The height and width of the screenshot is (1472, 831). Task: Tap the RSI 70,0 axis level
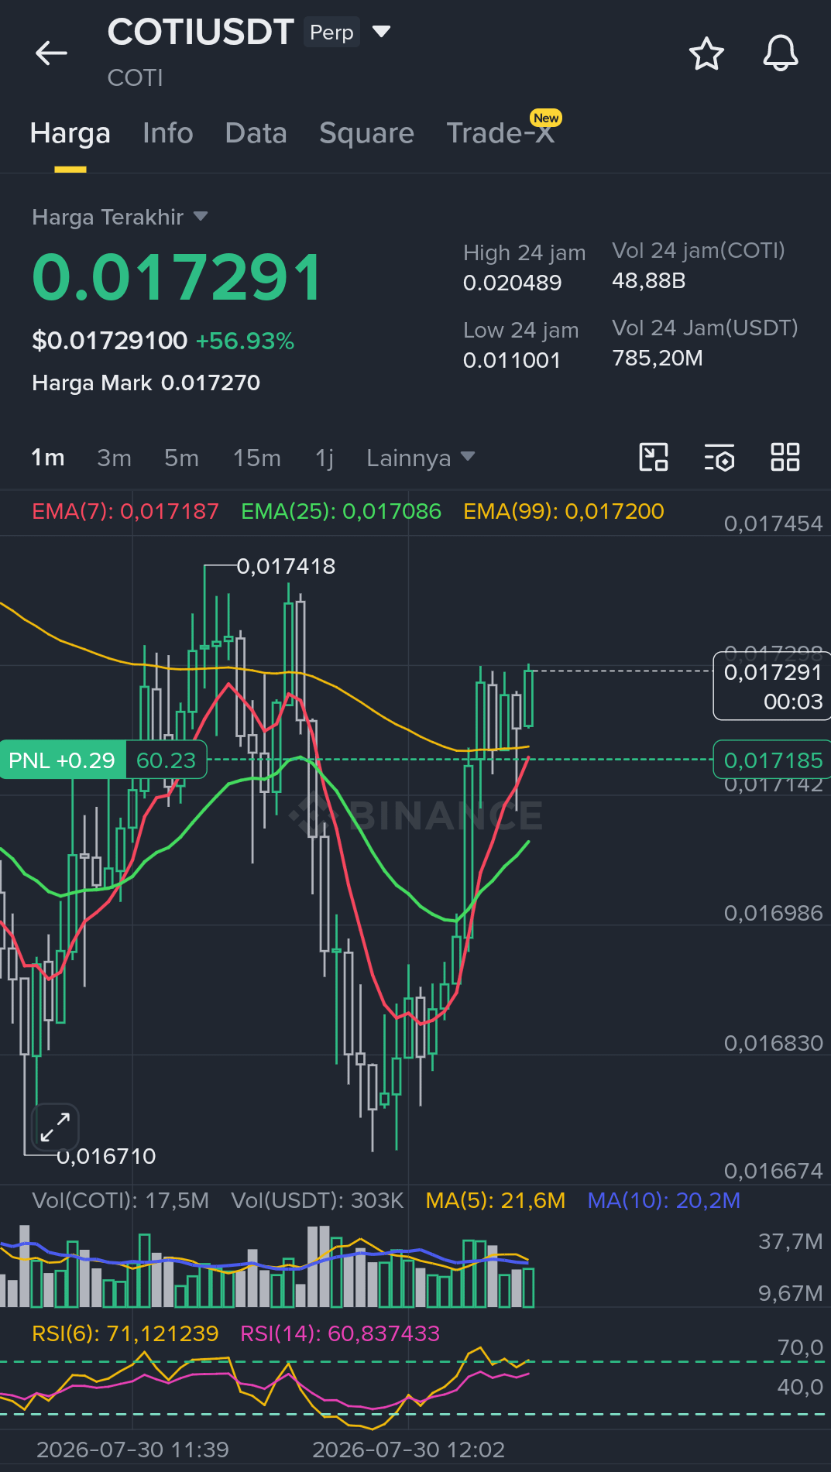800,1348
